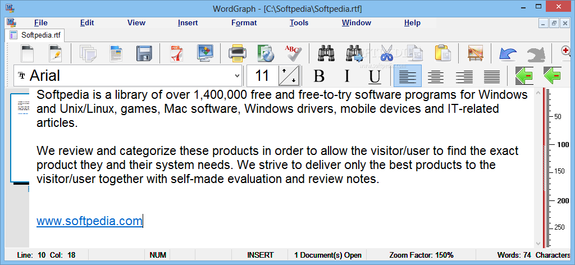Toggle Bold formatting
This screenshot has height=265, width=575.
point(319,76)
